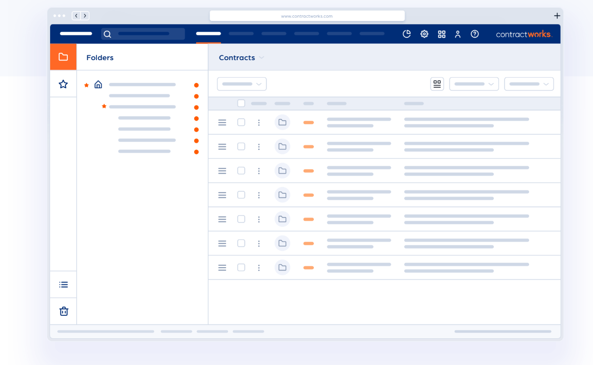This screenshot has height=365, width=593.
Task: Open the settings gear in the top bar
Action: tap(424, 34)
